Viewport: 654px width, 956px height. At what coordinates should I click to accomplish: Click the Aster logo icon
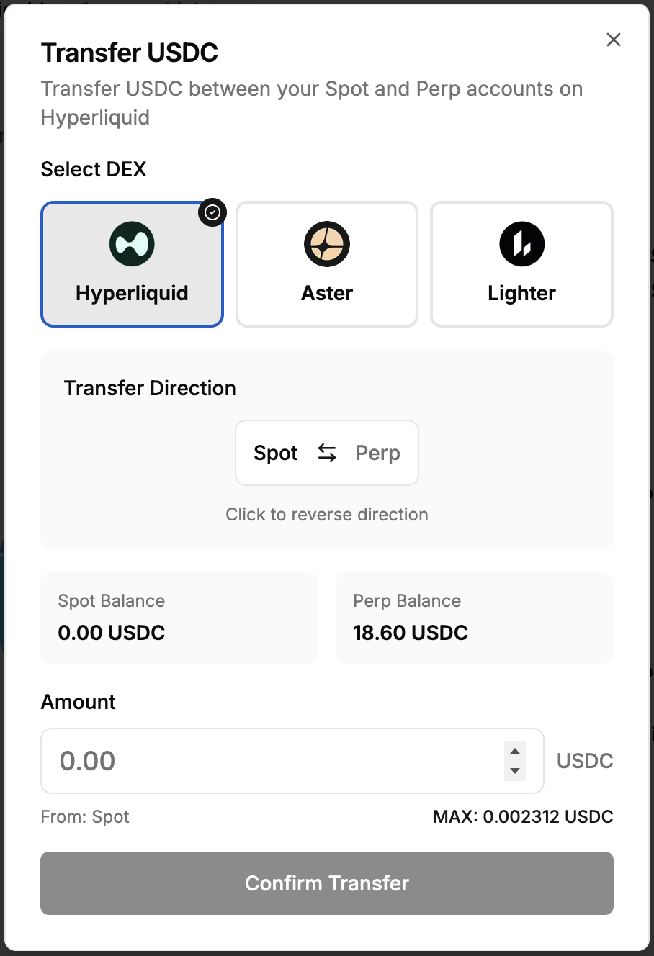point(327,244)
